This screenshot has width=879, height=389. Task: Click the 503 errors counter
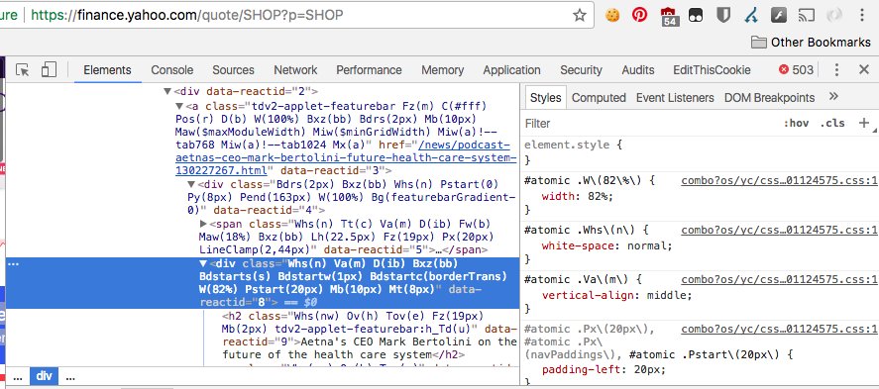tap(796, 70)
